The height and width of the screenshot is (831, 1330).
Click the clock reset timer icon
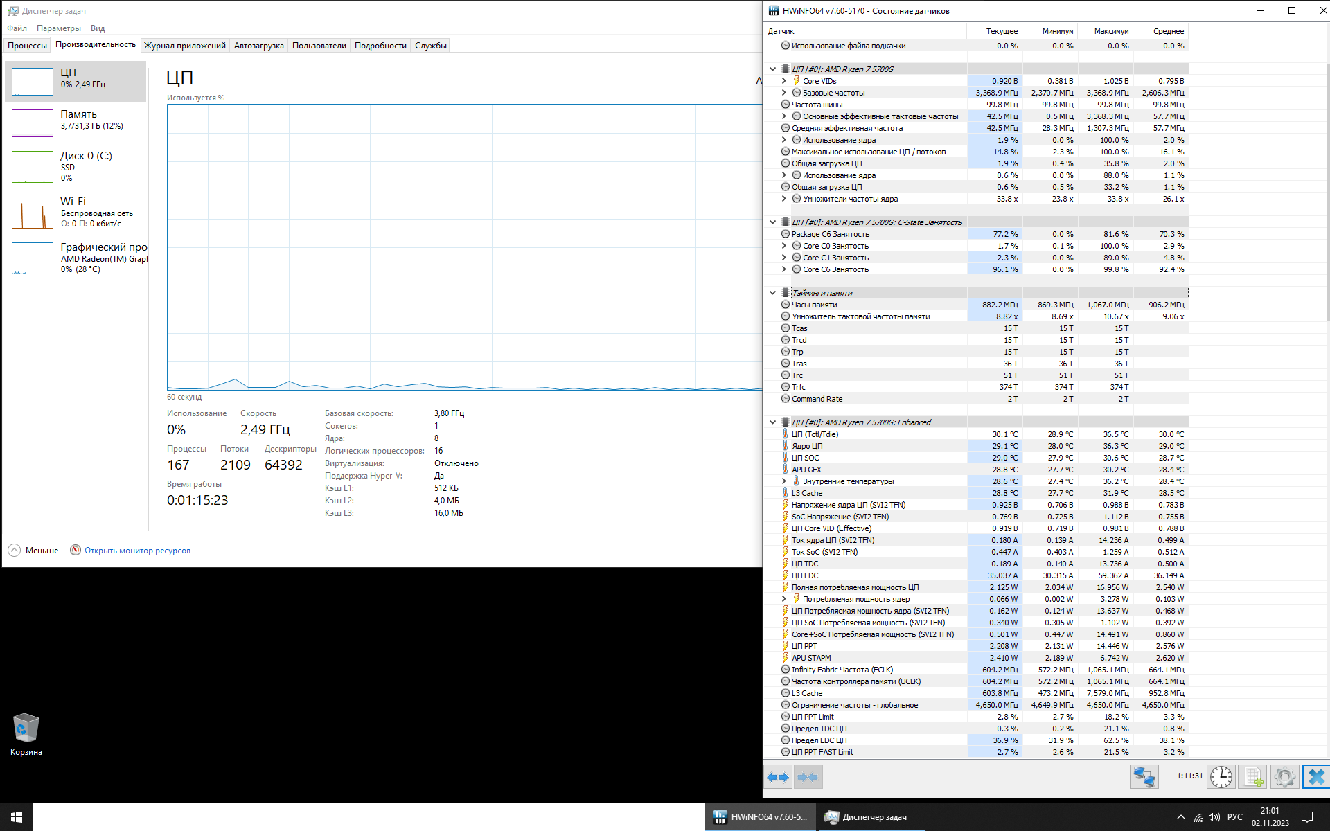pos(1221,777)
